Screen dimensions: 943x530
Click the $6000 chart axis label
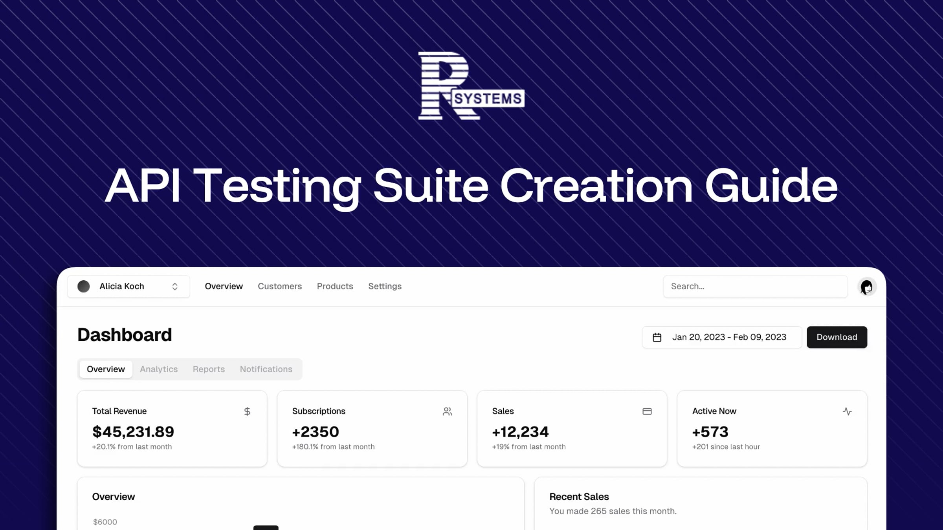tap(105, 522)
